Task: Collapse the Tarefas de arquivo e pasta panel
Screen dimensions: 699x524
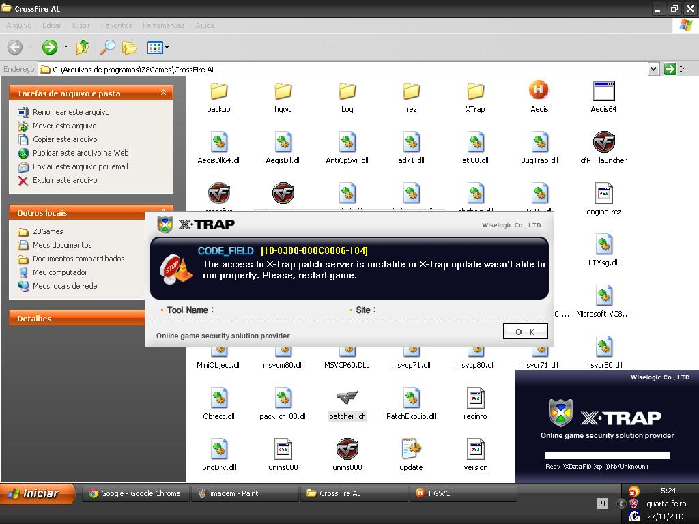Action: [x=163, y=93]
